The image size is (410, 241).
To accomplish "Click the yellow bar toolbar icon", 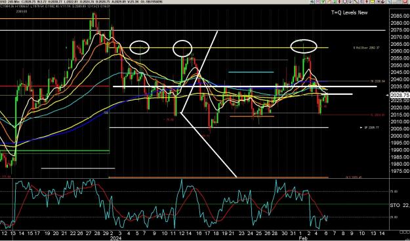I will [372, 1].
